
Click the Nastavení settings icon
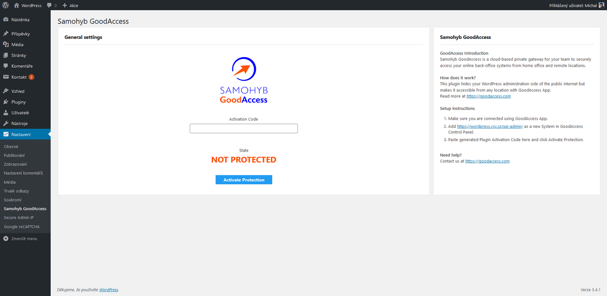6,134
